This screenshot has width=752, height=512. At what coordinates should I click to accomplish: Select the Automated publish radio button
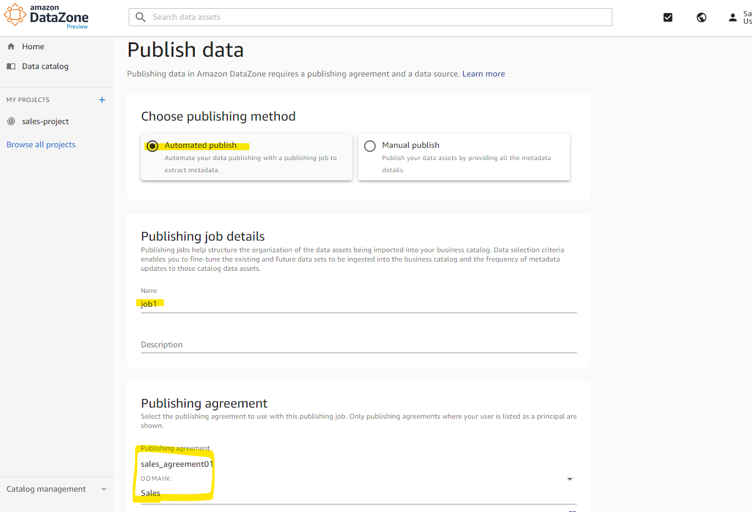coord(152,146)
